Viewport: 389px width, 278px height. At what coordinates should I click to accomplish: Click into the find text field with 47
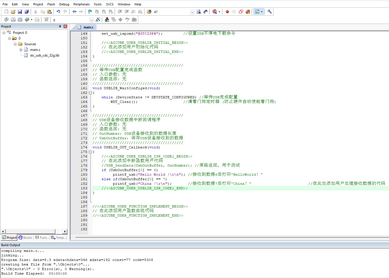click(x=171, y=12)
